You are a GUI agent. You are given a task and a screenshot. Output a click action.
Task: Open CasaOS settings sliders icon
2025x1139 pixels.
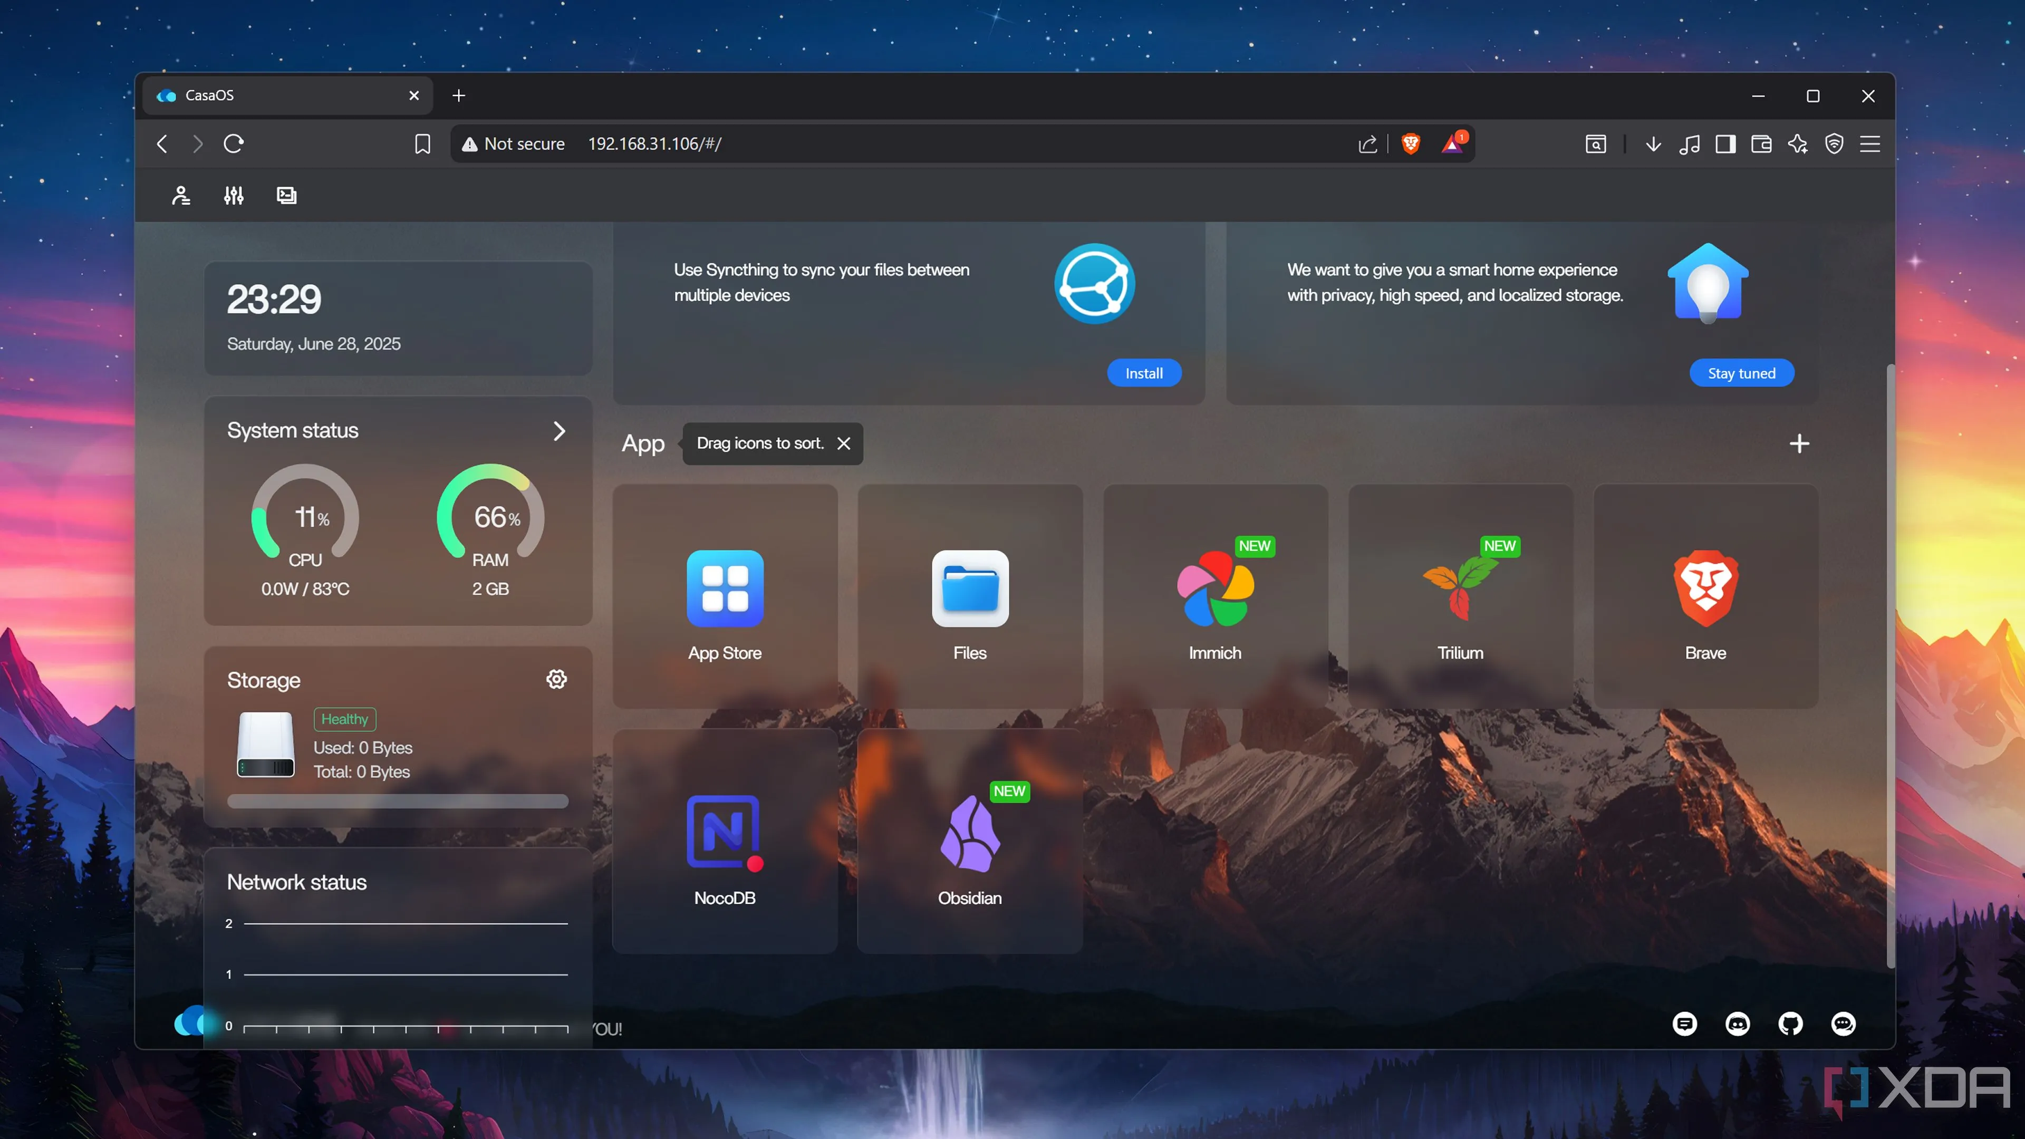coord(234,195)
